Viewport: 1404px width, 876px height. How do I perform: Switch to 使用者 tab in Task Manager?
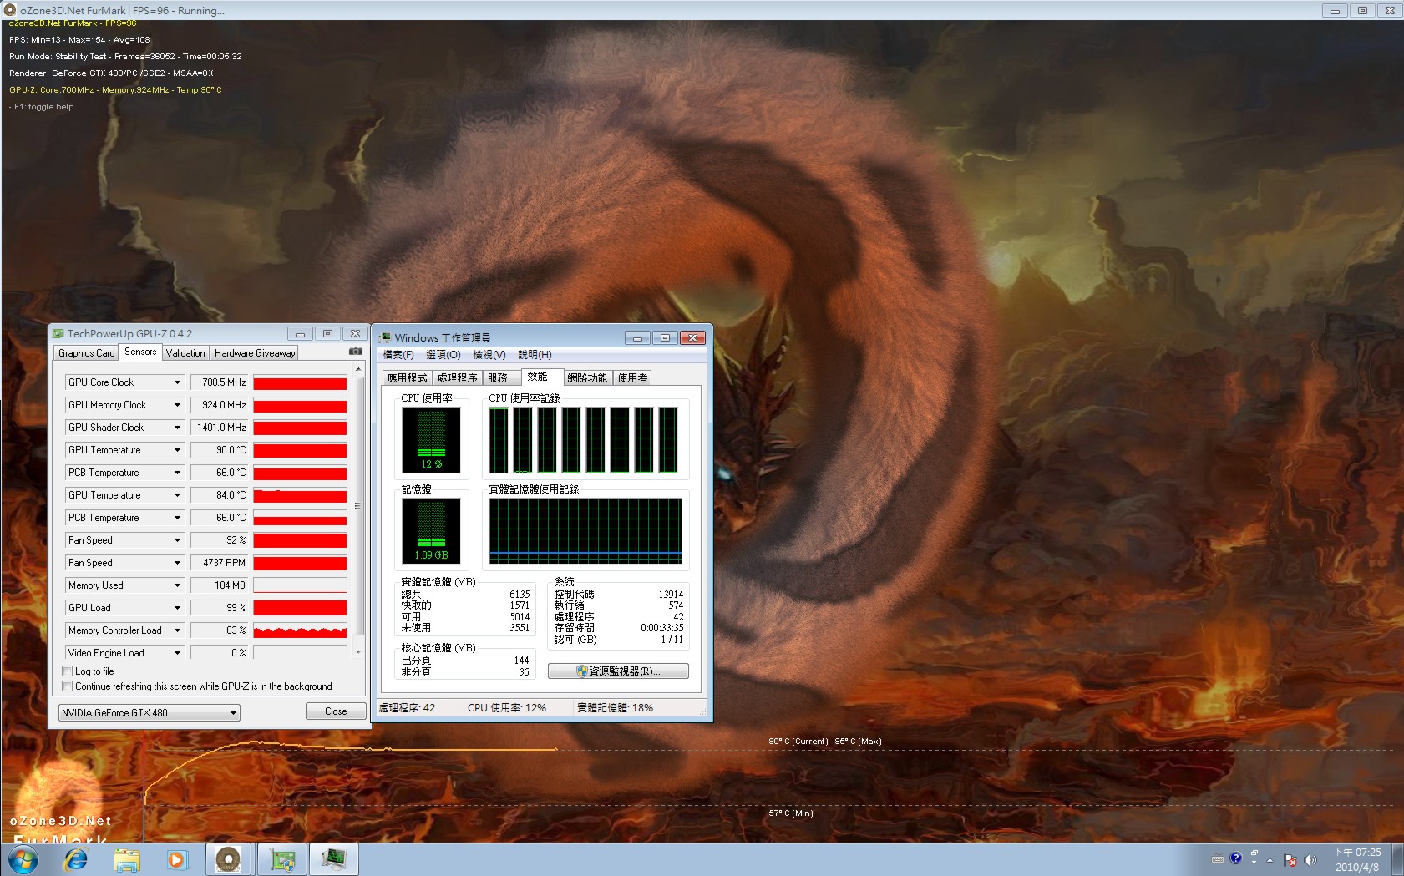pyautogui.click(x=632, y=378)
